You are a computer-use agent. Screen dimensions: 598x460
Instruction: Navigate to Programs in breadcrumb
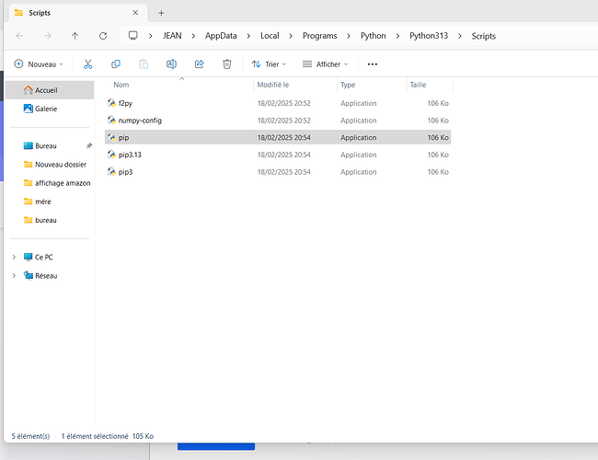pos(319,36)
